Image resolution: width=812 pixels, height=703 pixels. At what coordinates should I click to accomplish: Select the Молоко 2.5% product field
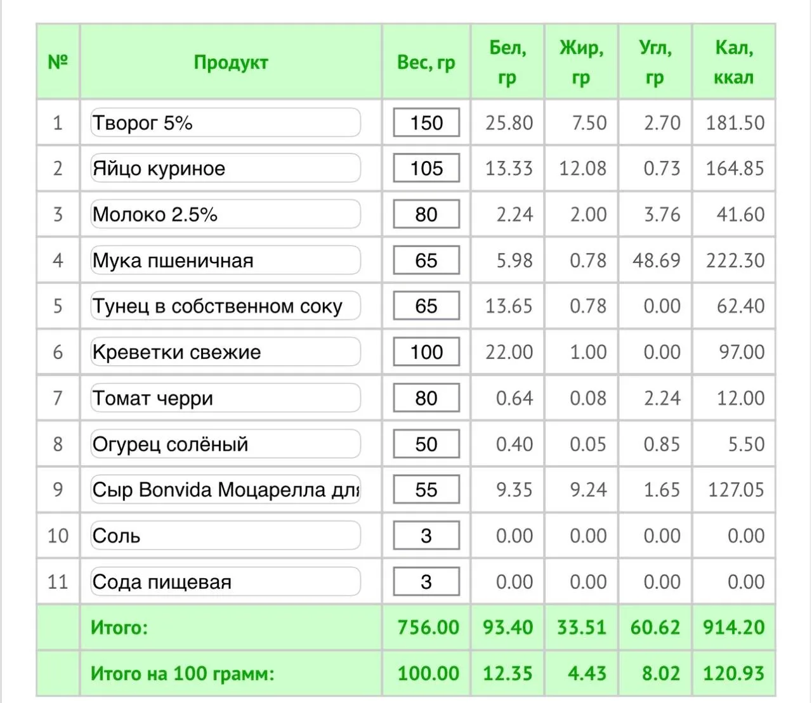(x=226, y=214)
